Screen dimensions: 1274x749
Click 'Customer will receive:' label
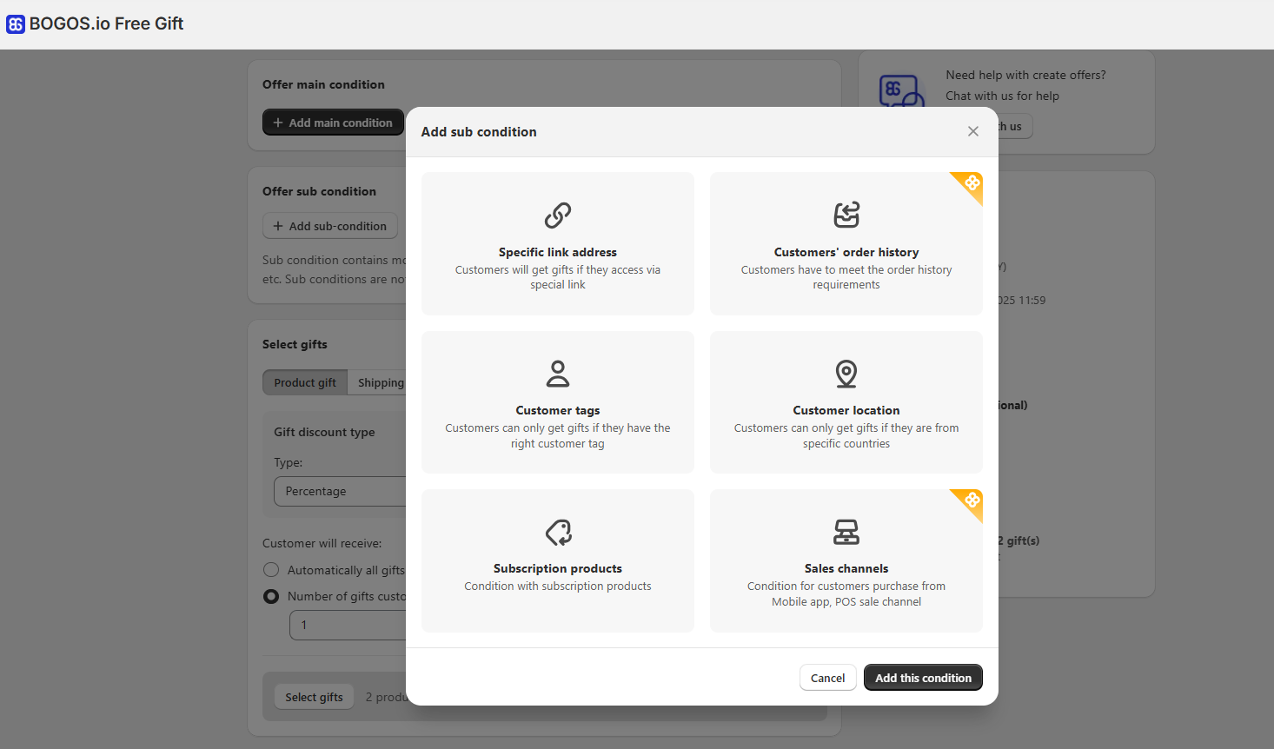(x=322, y=543)
